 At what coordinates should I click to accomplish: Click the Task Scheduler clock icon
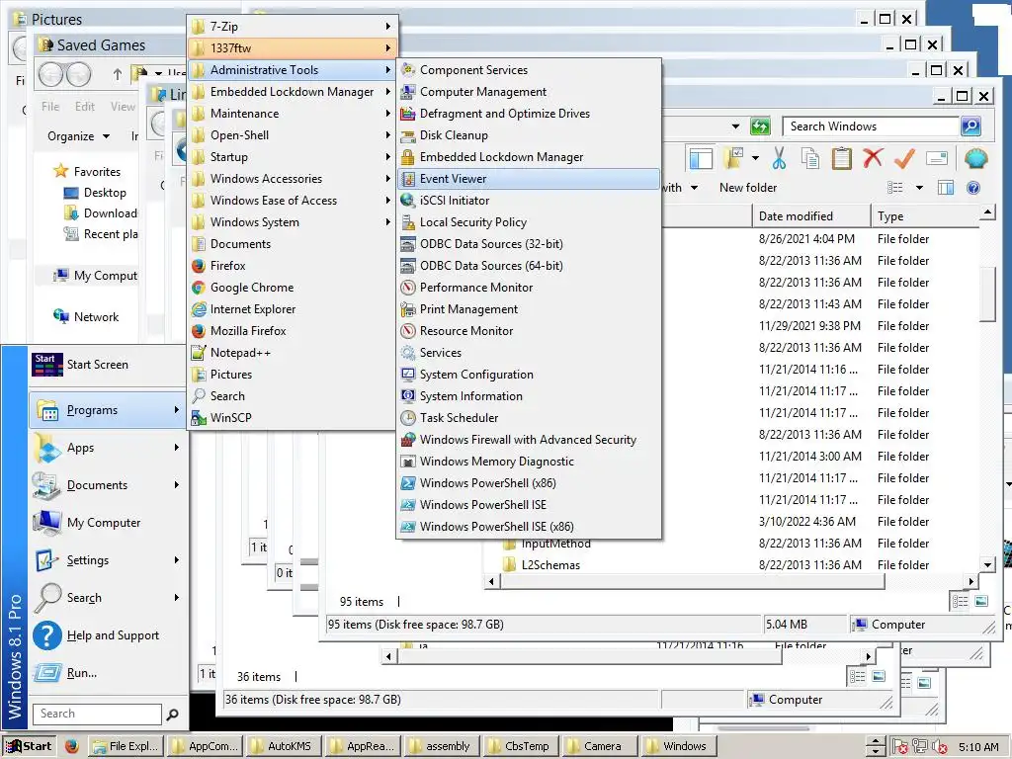point(407,418)
